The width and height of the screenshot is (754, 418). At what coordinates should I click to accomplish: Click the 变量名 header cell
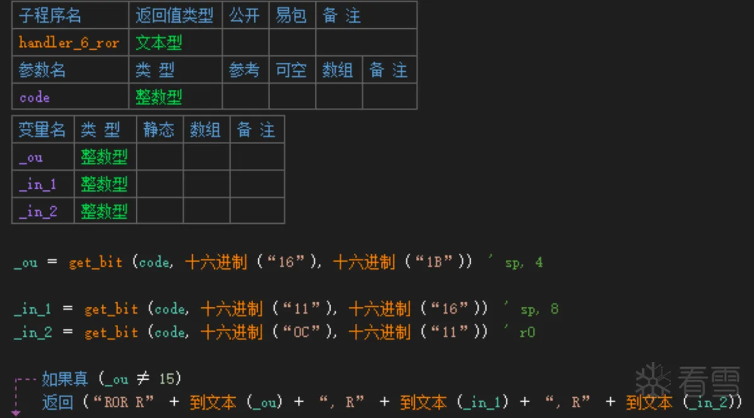(42, 130)
